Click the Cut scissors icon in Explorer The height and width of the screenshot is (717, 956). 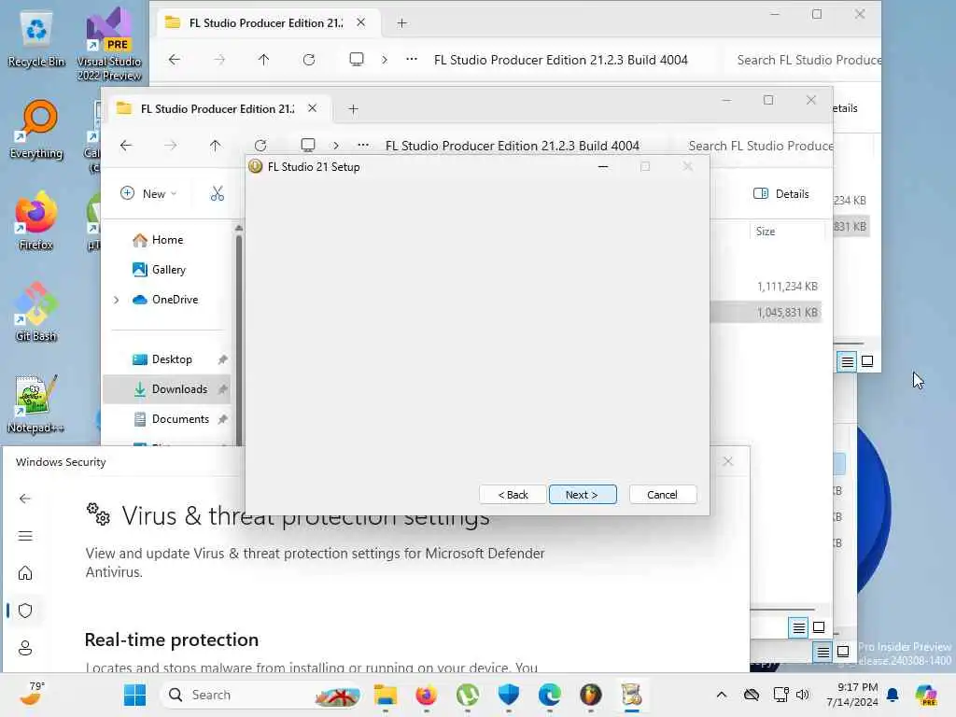(x=217, y=193)
